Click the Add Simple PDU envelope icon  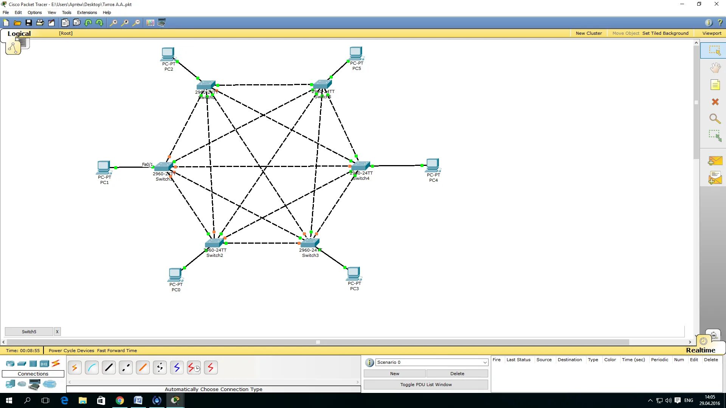[715, 161]
